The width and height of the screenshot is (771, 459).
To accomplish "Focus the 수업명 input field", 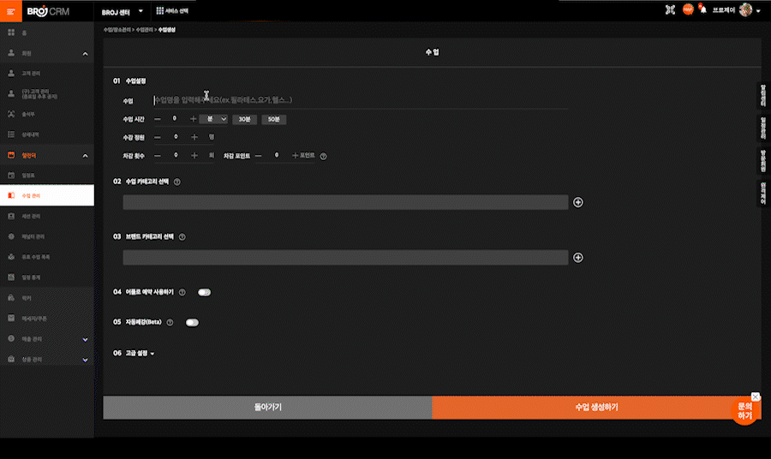I will pos(361,100).
